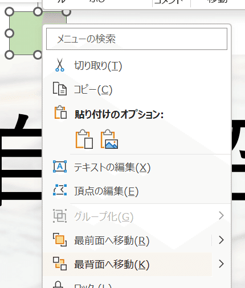The image size is (245, 288).
Task: Click the edit points icon
Action: 60,190
